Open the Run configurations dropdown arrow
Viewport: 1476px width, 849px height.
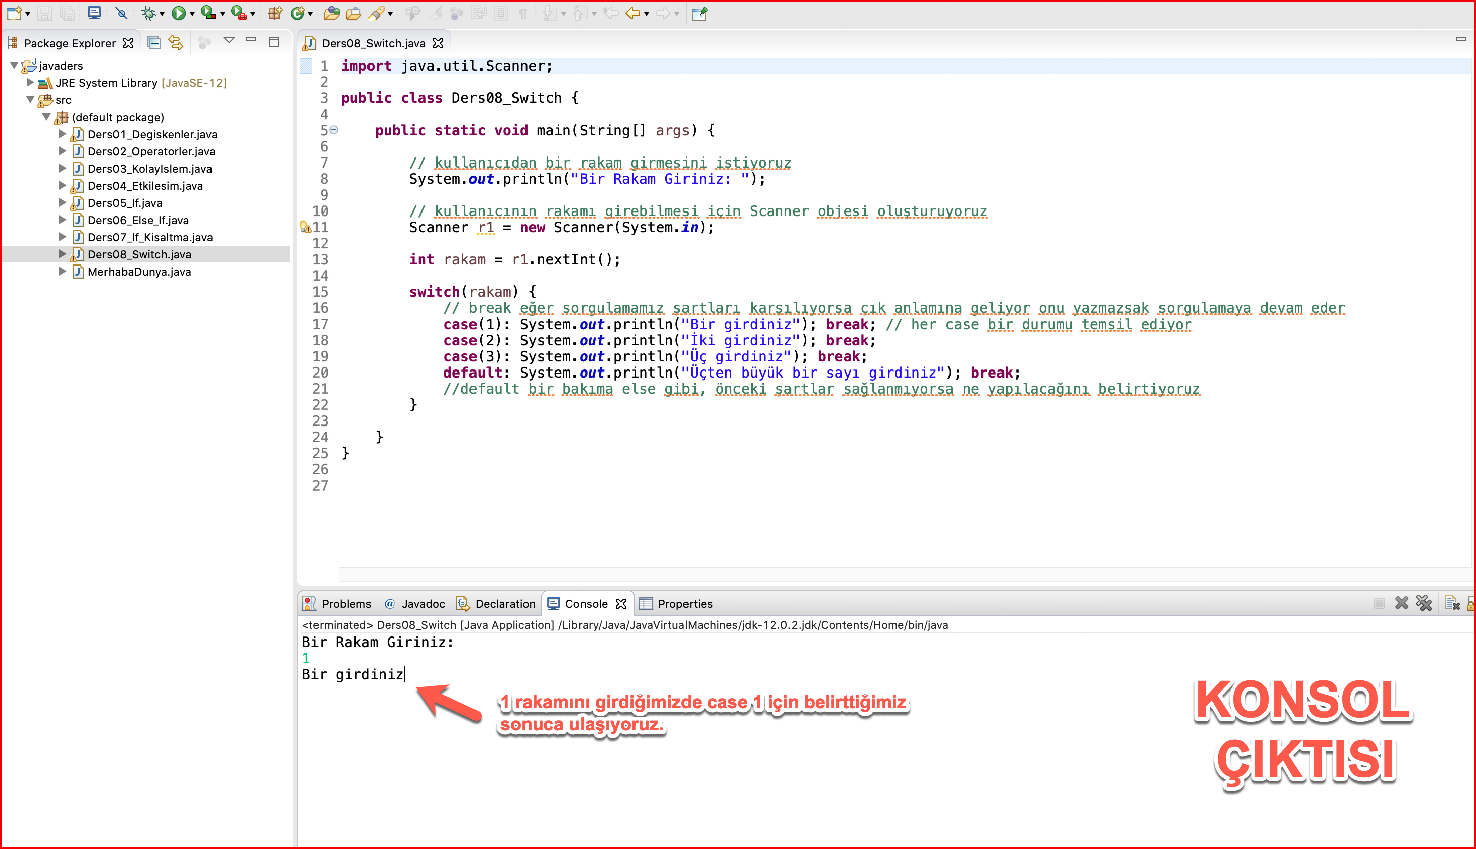point(192,14)
